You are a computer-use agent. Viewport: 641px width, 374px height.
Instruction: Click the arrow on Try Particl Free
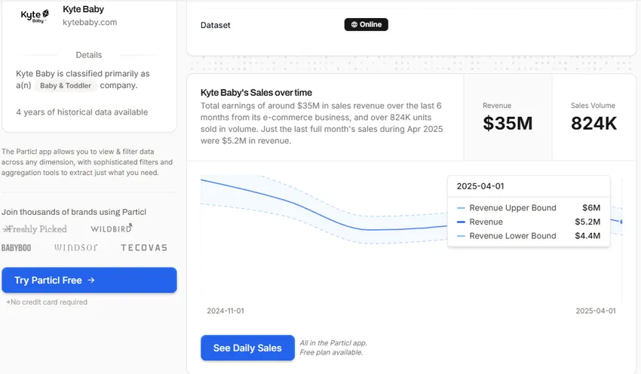point(91,280)
